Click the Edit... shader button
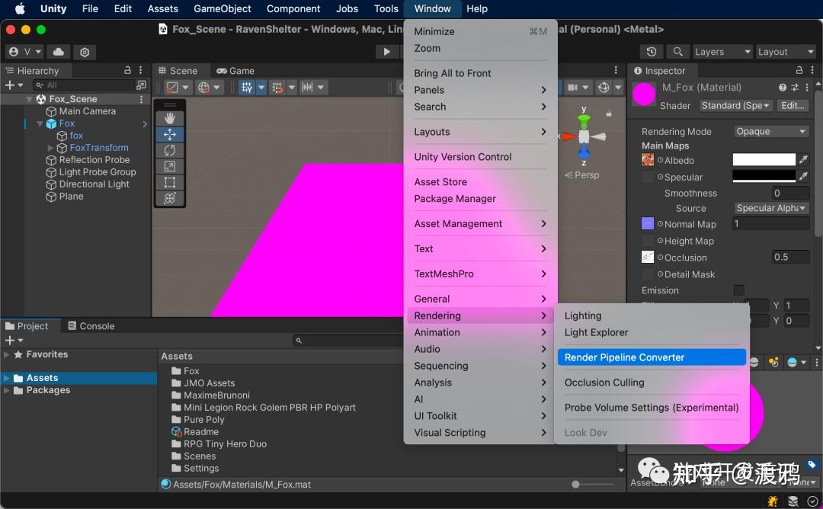The image size is (823, 509). (x=792, y=105)
